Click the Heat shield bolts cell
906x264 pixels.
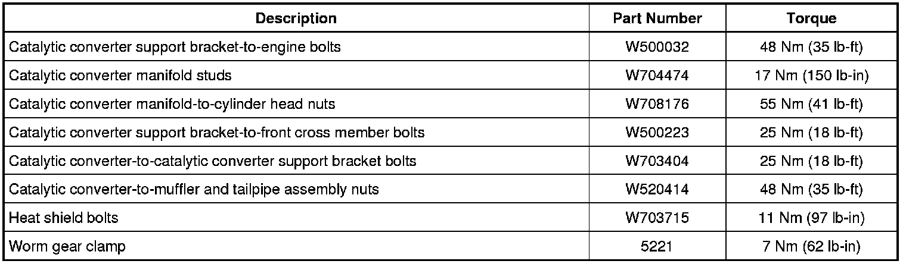pyautogui.click(x=64, y=218)
